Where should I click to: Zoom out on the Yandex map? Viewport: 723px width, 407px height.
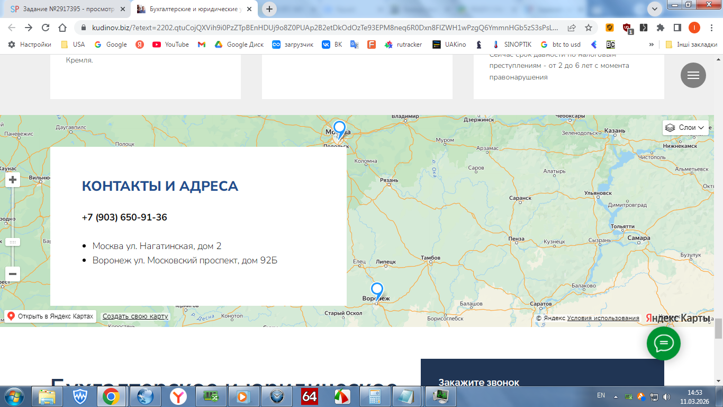tap(13, 275)
